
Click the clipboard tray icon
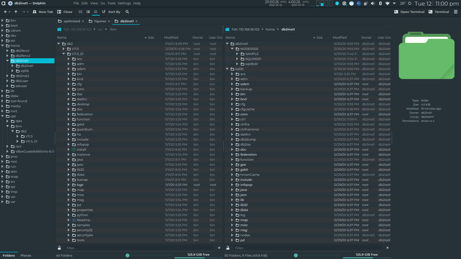coord(366,4)
